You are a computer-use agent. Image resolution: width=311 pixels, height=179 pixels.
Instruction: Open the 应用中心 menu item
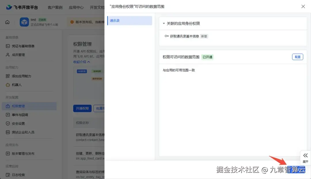point(76,7)
